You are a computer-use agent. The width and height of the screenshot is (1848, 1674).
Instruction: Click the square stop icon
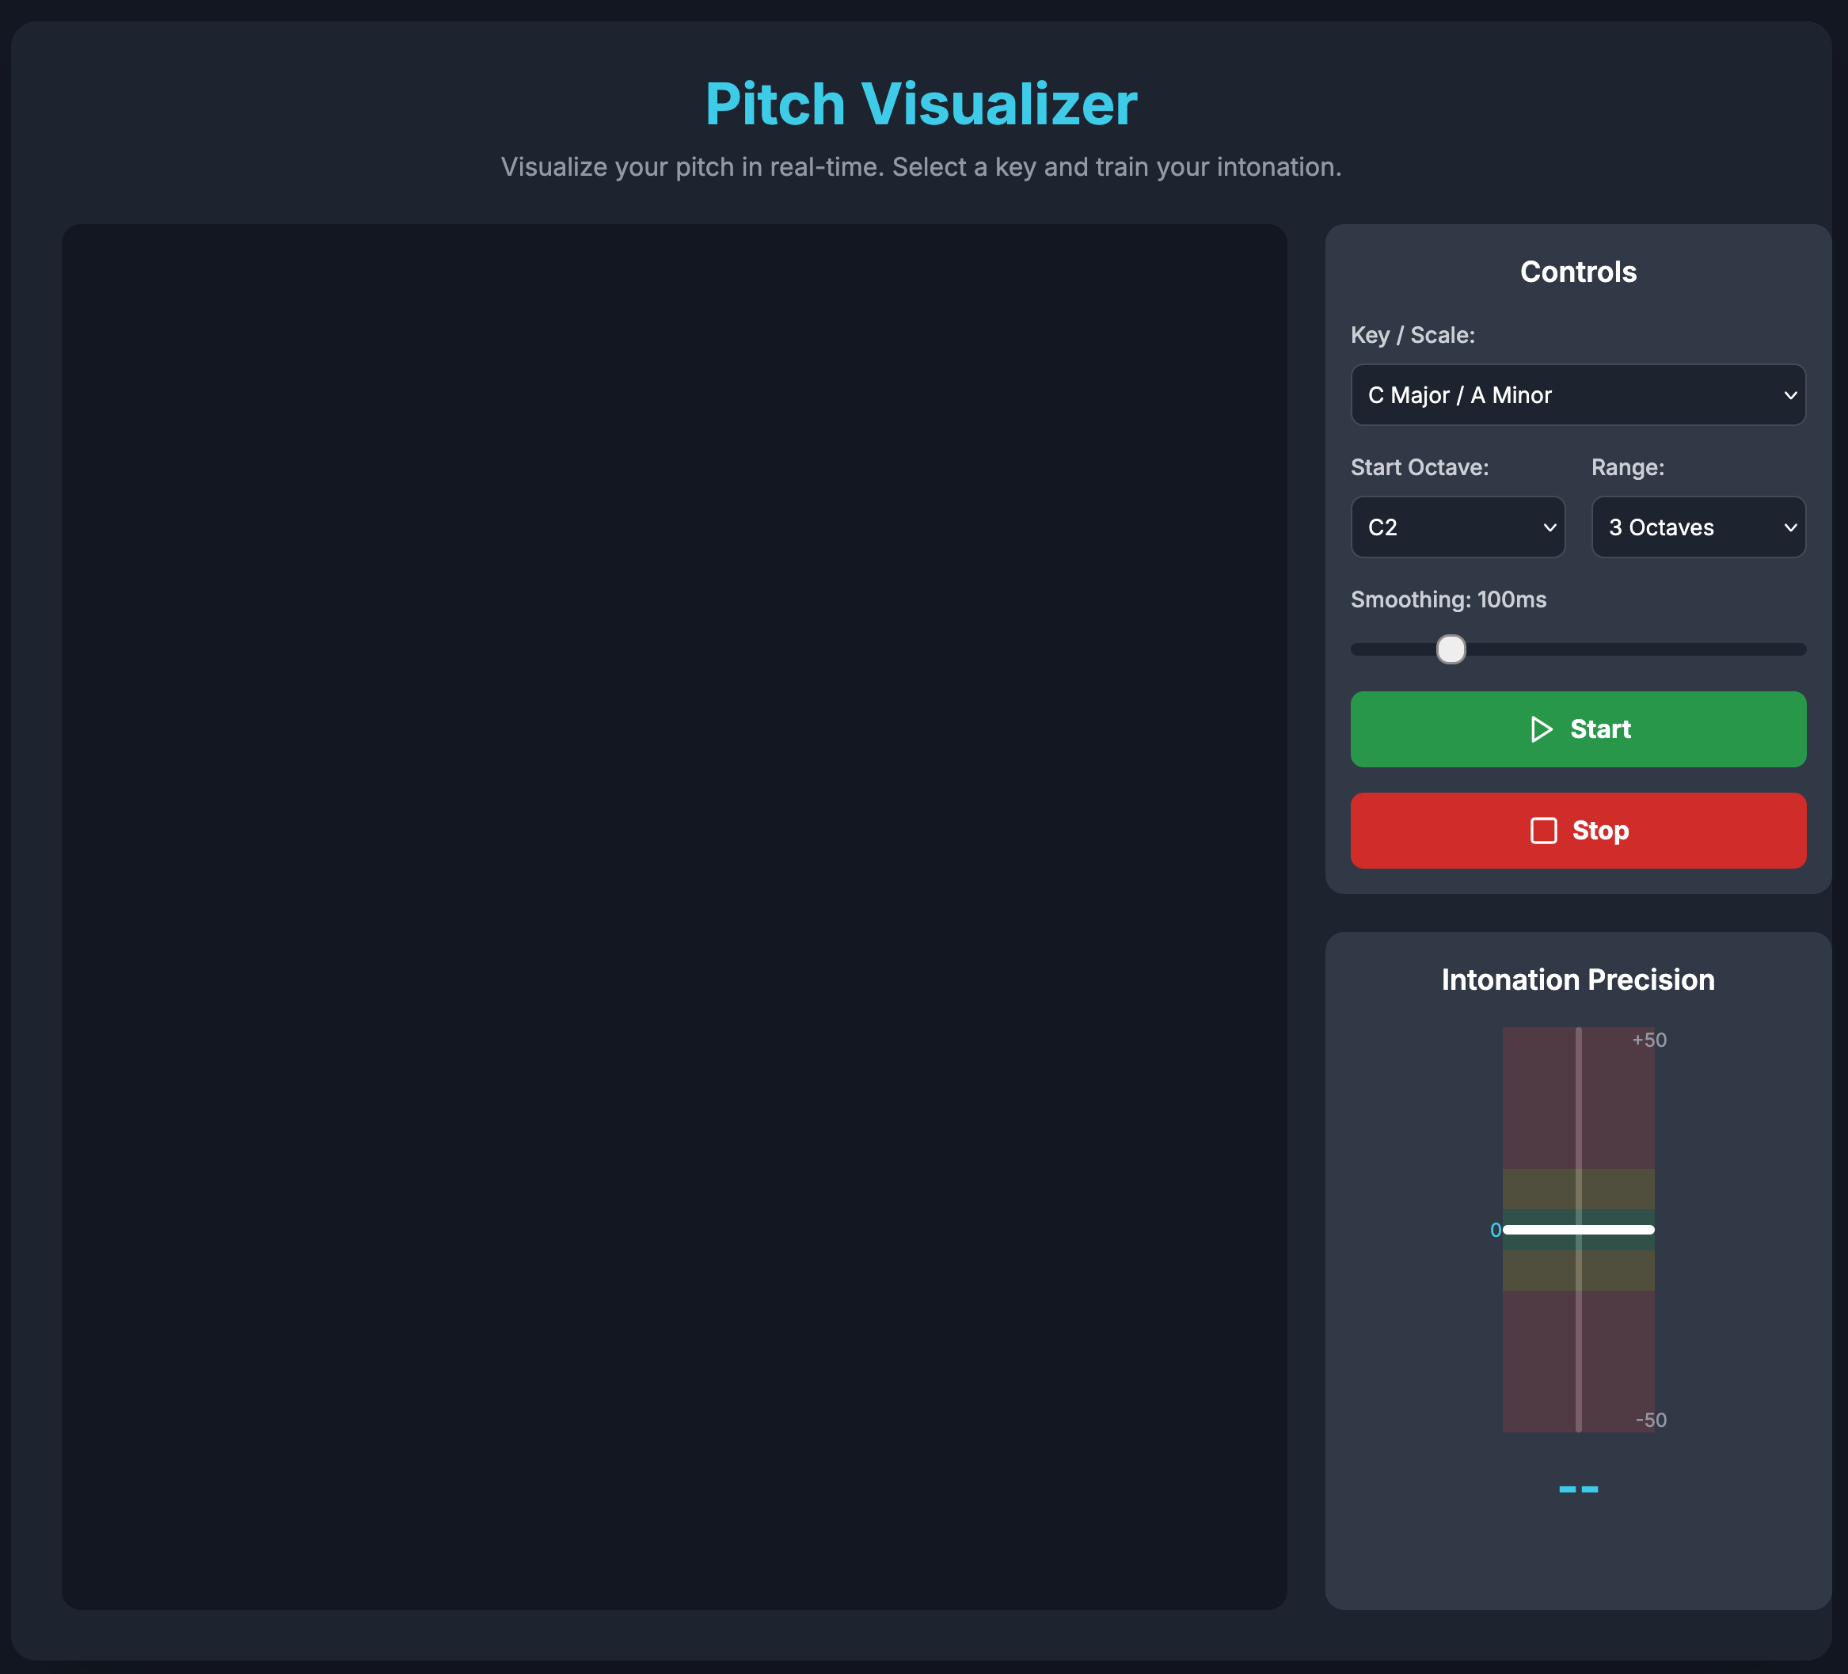coord(1544,831)
